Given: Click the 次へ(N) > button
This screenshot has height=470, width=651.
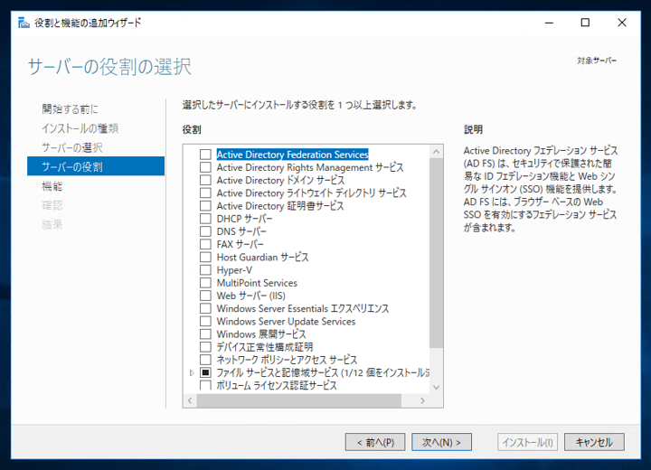Looking at the screenshot, I should pyautogui.click(x=441, y=442).
